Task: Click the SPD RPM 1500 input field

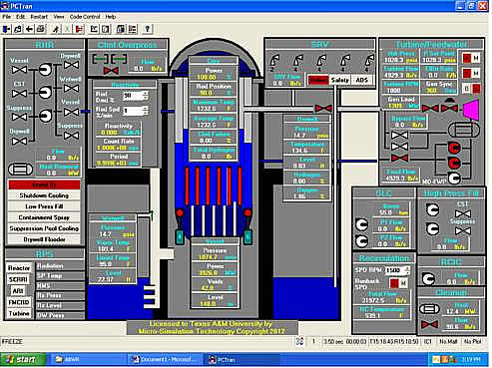Action: point(394,270)
